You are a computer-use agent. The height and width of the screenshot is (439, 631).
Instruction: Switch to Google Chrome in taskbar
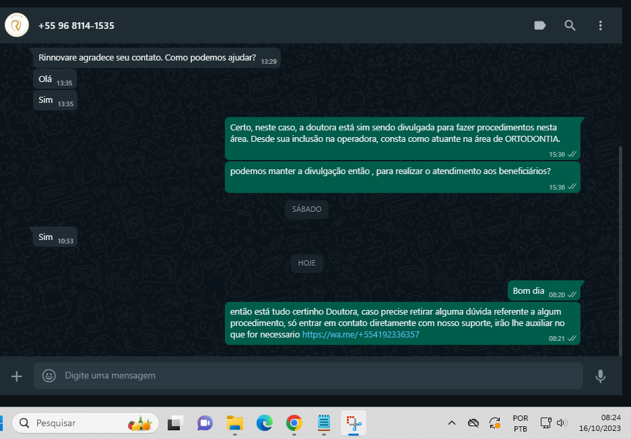(294, 423)
